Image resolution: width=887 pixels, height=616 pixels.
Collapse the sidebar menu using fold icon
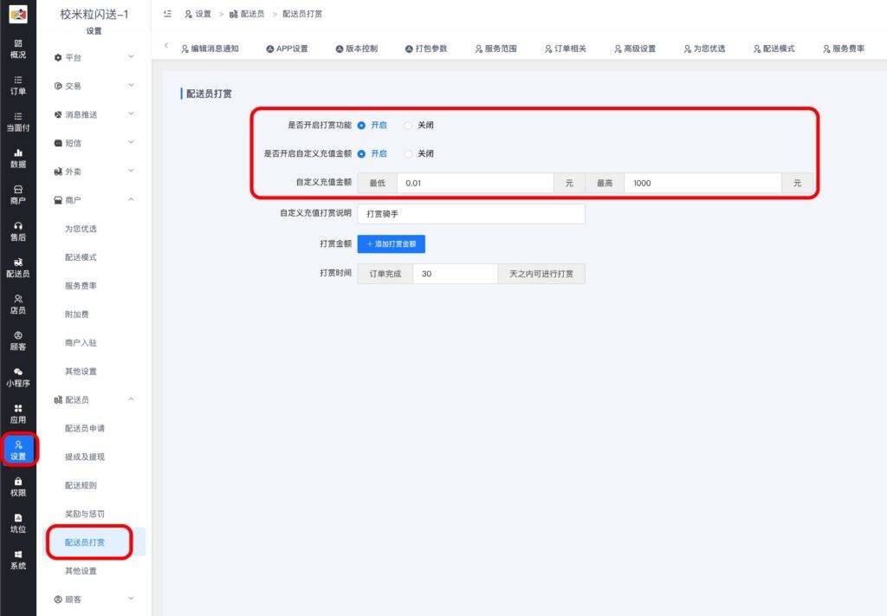coord(167,14)
